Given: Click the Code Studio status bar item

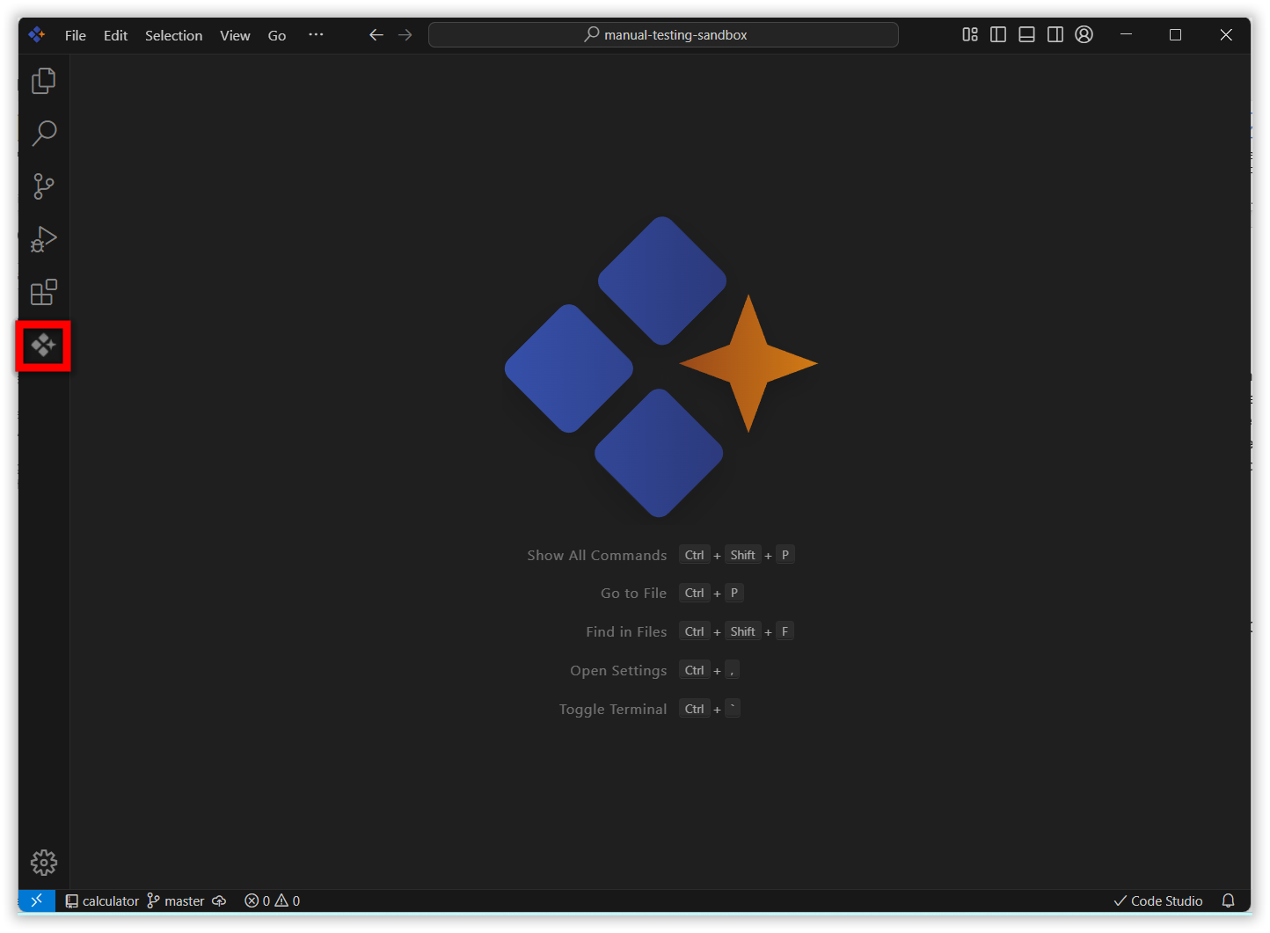Looking at the screenshot, I should (x=1157, y=900).
